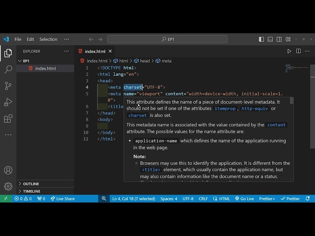Click the "viewport" string on line 5

tap(150, 94)
